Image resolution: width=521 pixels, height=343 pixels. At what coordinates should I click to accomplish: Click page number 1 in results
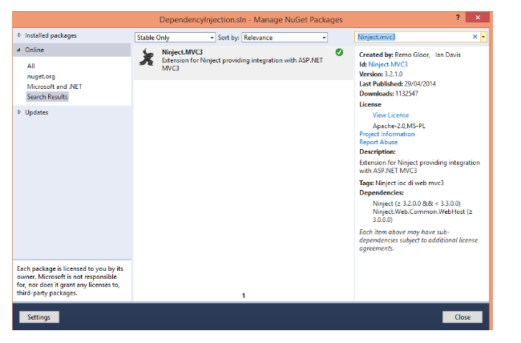(244, 296)
